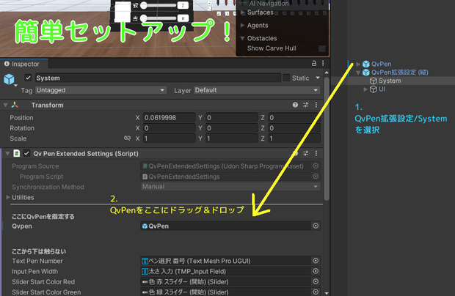Open the Layer Default dropdown
Image resolution: width=455 pixels, height=296 pixels.
tap(257, 90)
